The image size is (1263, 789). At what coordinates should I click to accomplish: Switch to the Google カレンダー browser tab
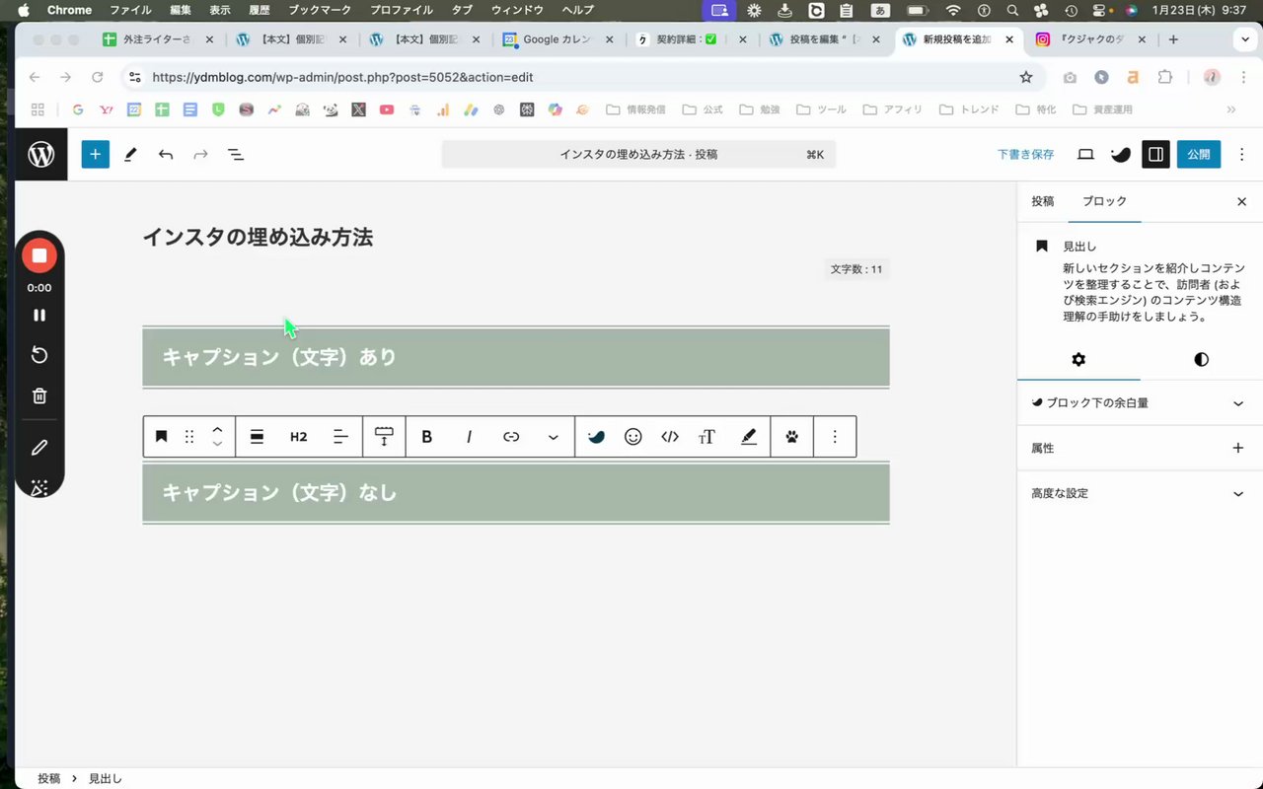click(559, 39)
